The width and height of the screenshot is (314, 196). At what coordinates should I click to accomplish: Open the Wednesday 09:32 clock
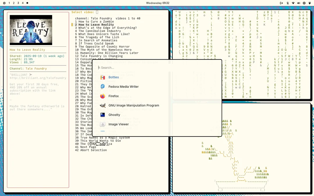158,3
